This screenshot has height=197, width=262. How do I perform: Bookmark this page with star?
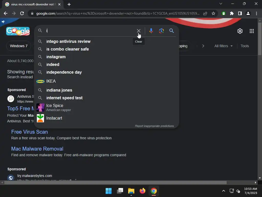[x=213, y=13]
